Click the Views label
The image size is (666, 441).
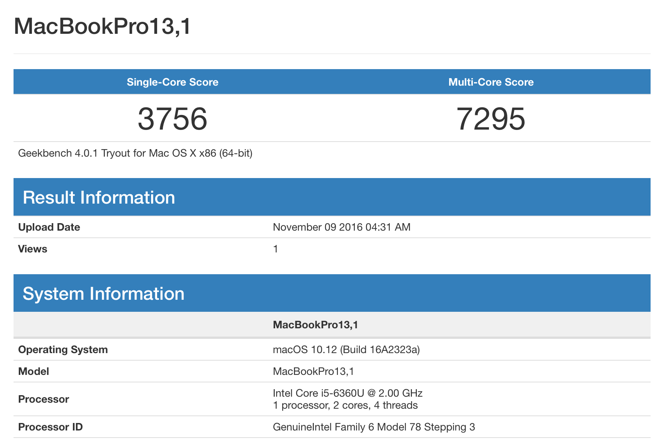tap(33, 249)
